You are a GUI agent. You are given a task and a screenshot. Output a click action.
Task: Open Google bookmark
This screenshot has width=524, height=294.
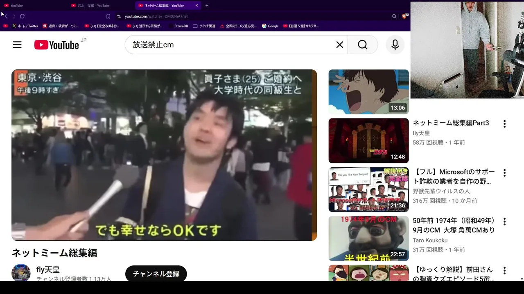[x=270, y=26]
